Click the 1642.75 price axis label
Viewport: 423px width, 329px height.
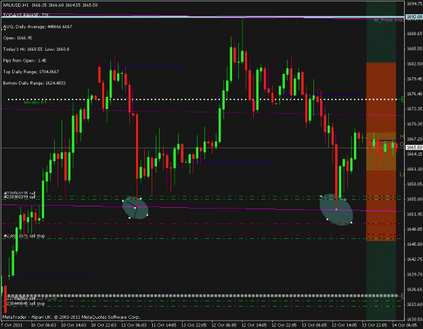point(414,259)
